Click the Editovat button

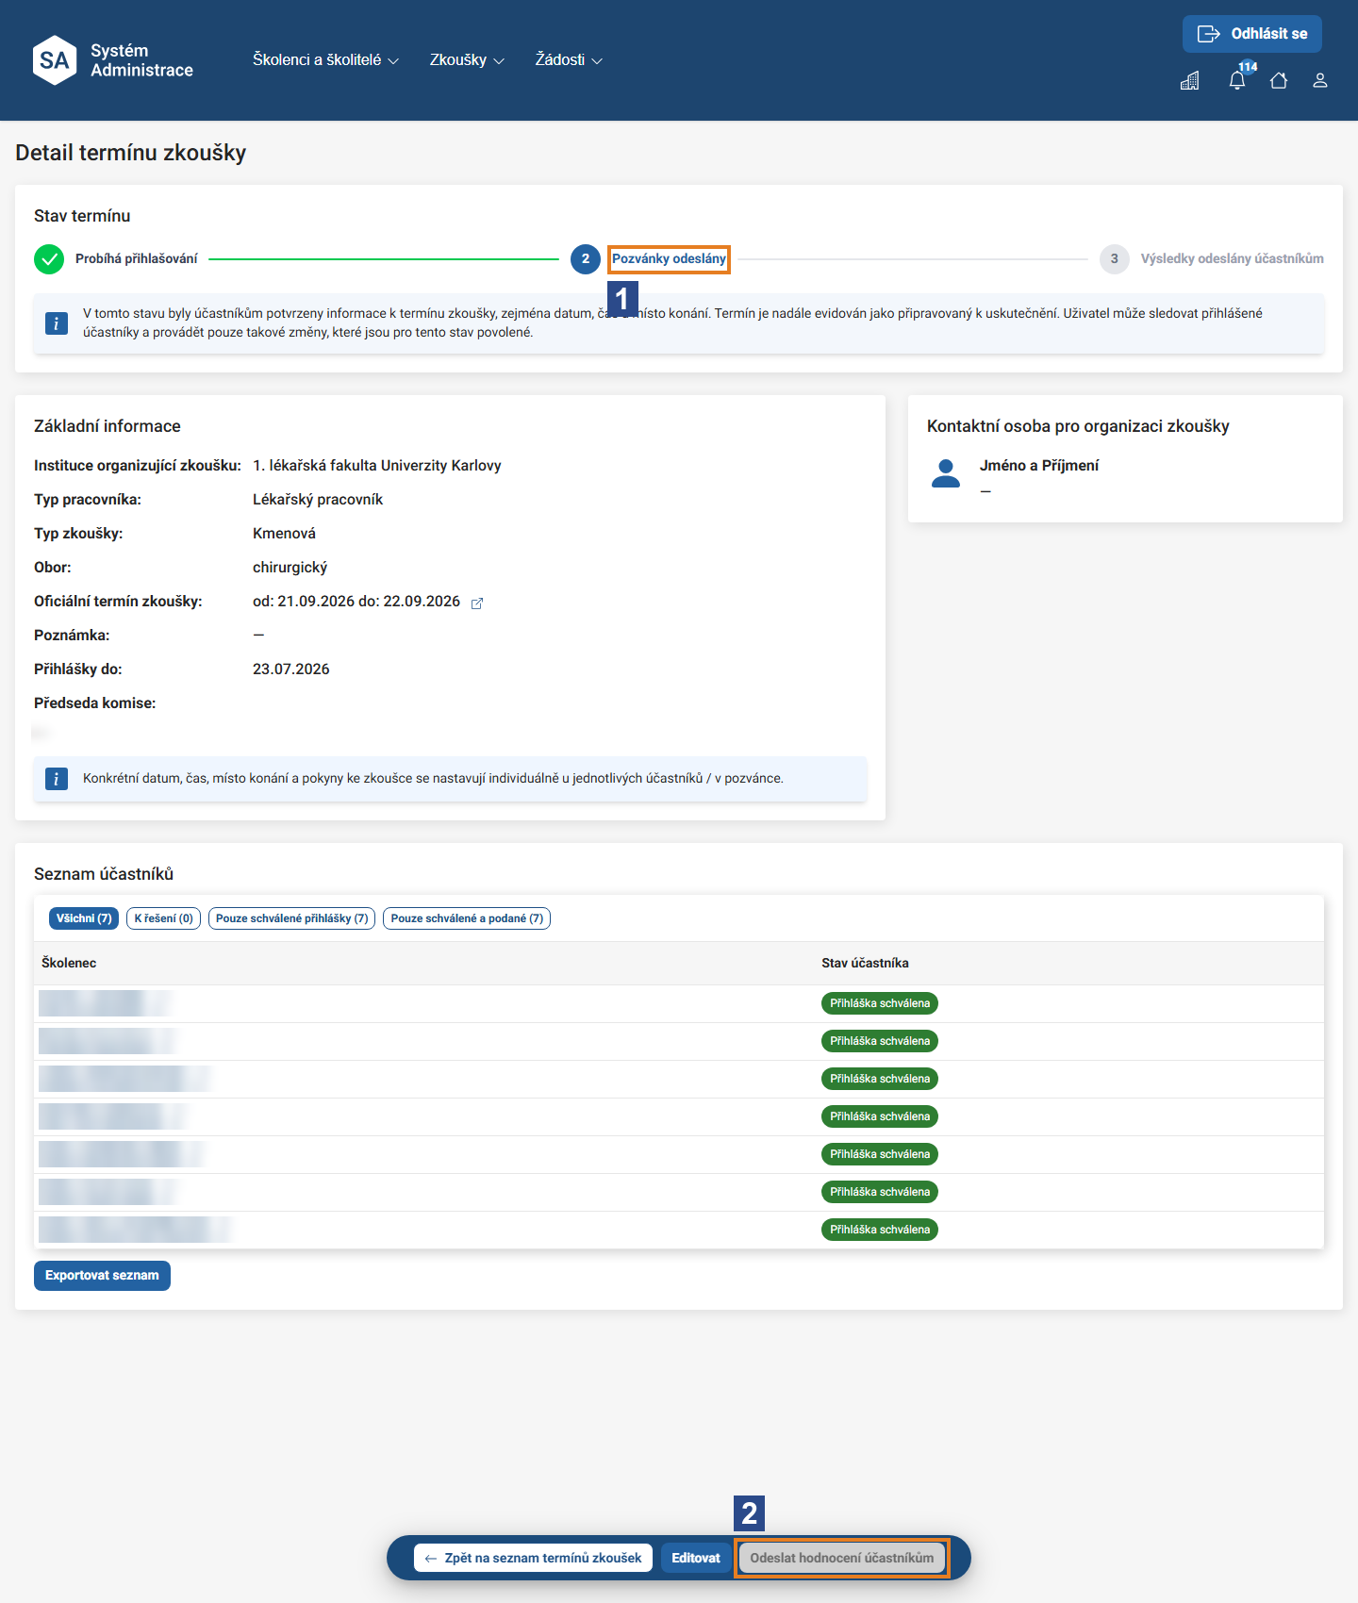coord(696,1558)
